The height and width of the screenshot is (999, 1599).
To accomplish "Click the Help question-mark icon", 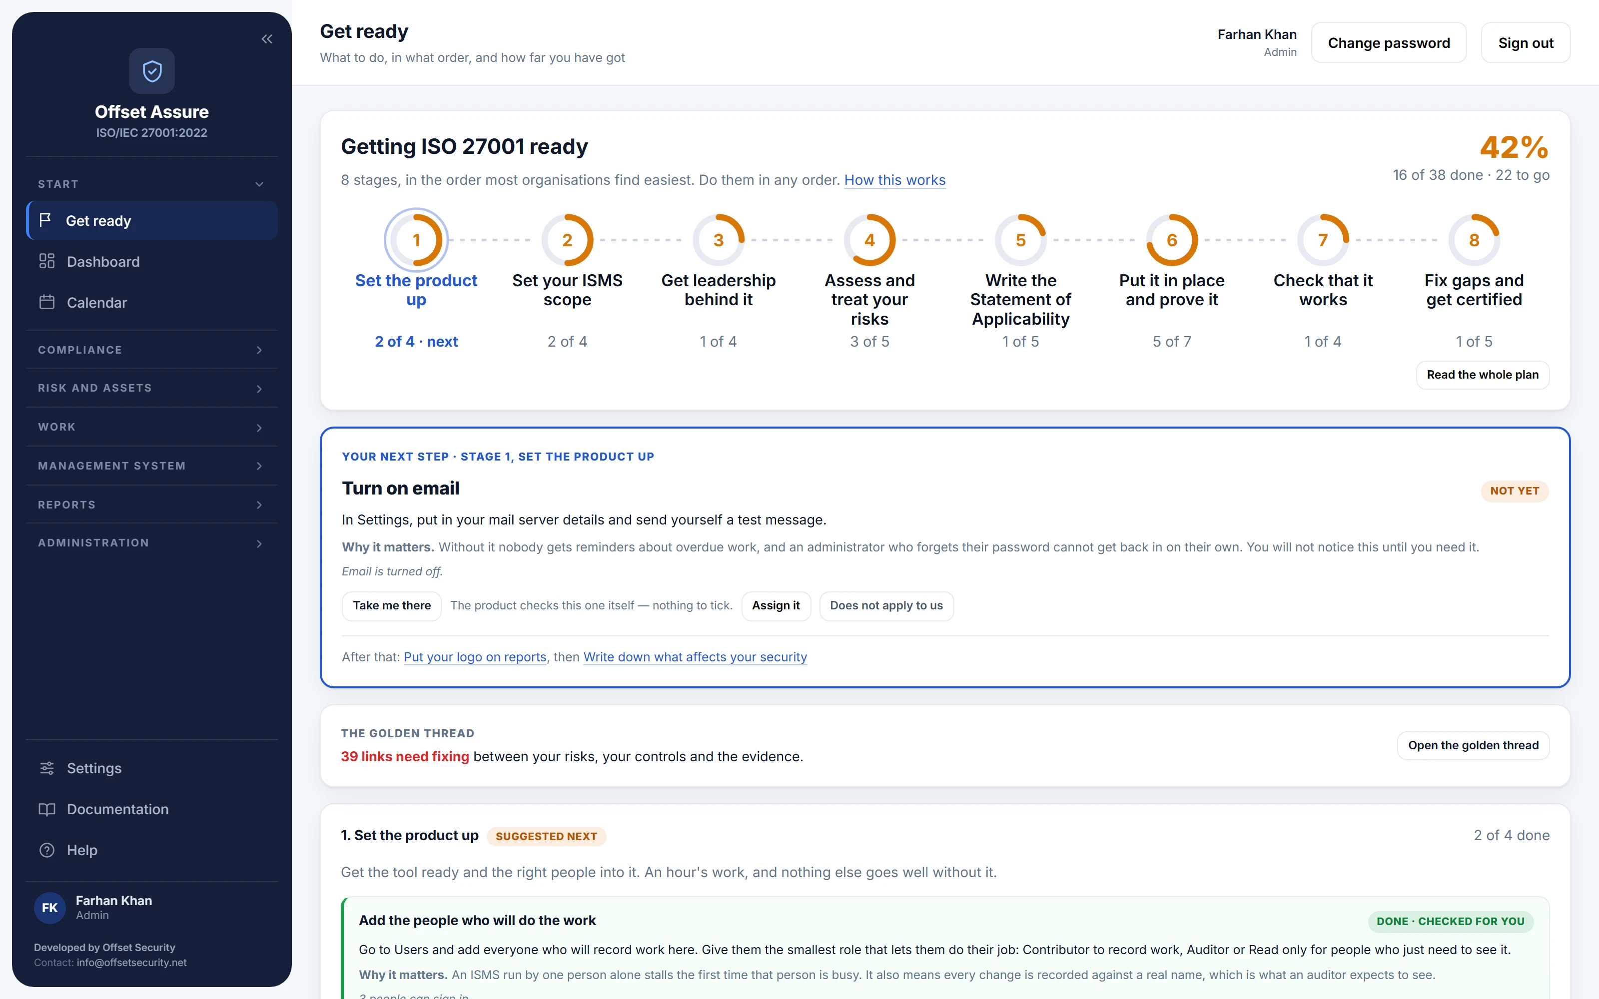I will click(x=47, y=850).
